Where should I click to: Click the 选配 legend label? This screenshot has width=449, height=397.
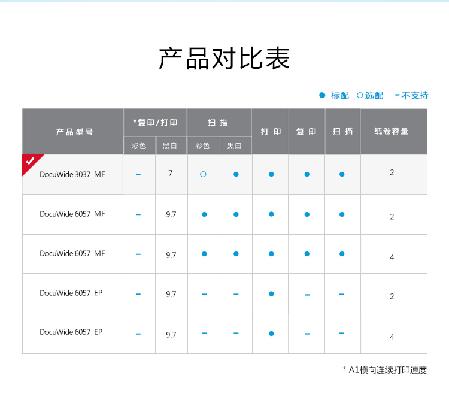[374, 95]
